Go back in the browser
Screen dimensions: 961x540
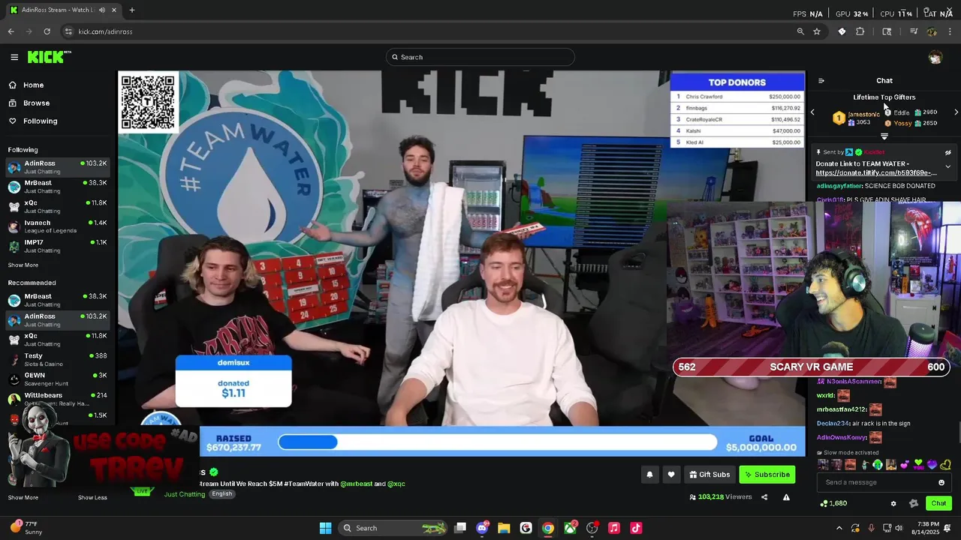[x=11, y=31]
